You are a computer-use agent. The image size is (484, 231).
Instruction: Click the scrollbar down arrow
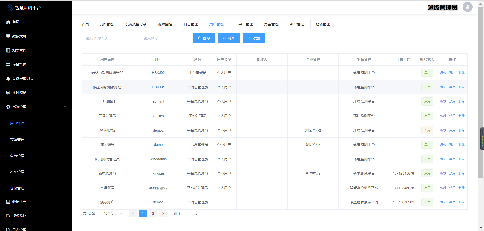pyautogui.click(x=481, y=228)
